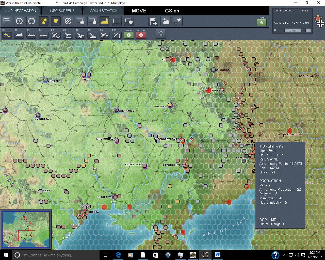
Task: Toggle the rail damage info overlay
Action: pos(68,21)
